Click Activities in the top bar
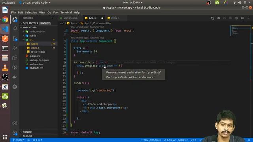The image size is (253, 142). click(x=8, y=3)
